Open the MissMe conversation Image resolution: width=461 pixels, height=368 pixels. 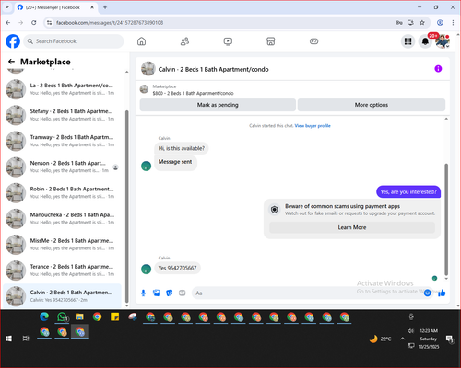(62, 245)
